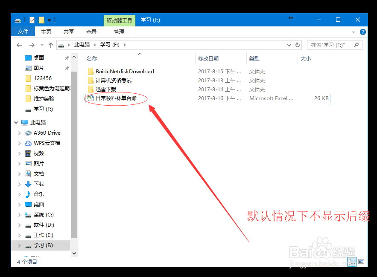Click 学习 (F:) in the address breadcrumb
This screenshot has height=277, width=377.
point(110,45)
